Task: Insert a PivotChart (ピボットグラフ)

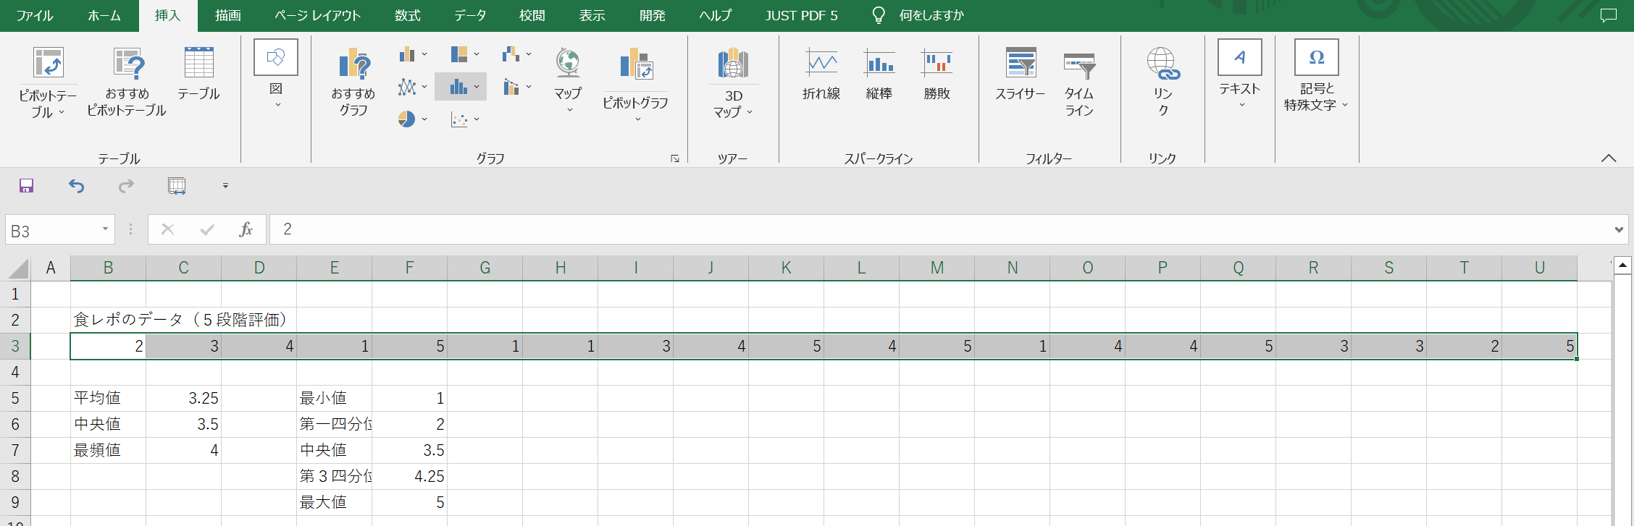Action: click(636, 84)
